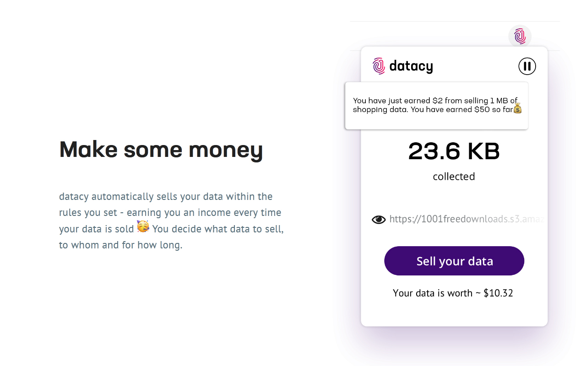Select the datacy extension icon in the browser toolbar
Image resolution: width=586 pixels, height=366 pixels.
(x=520, y=35)
